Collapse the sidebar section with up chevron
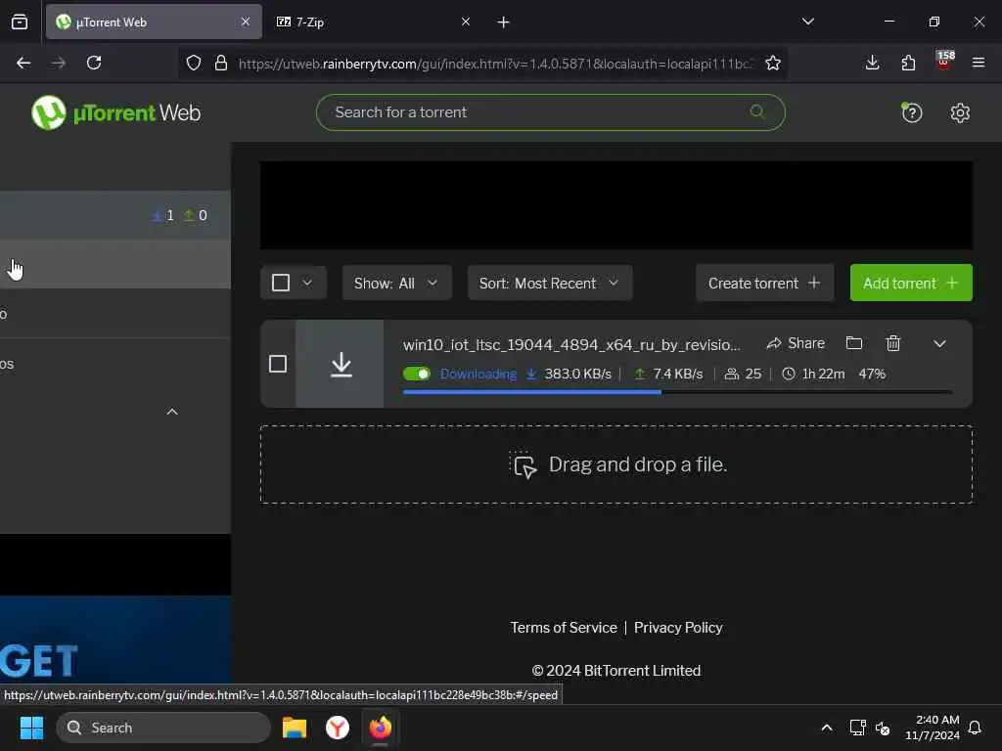Image resolution: width=1002 pixels, height=751 pixels. click(x=172, y=412)
